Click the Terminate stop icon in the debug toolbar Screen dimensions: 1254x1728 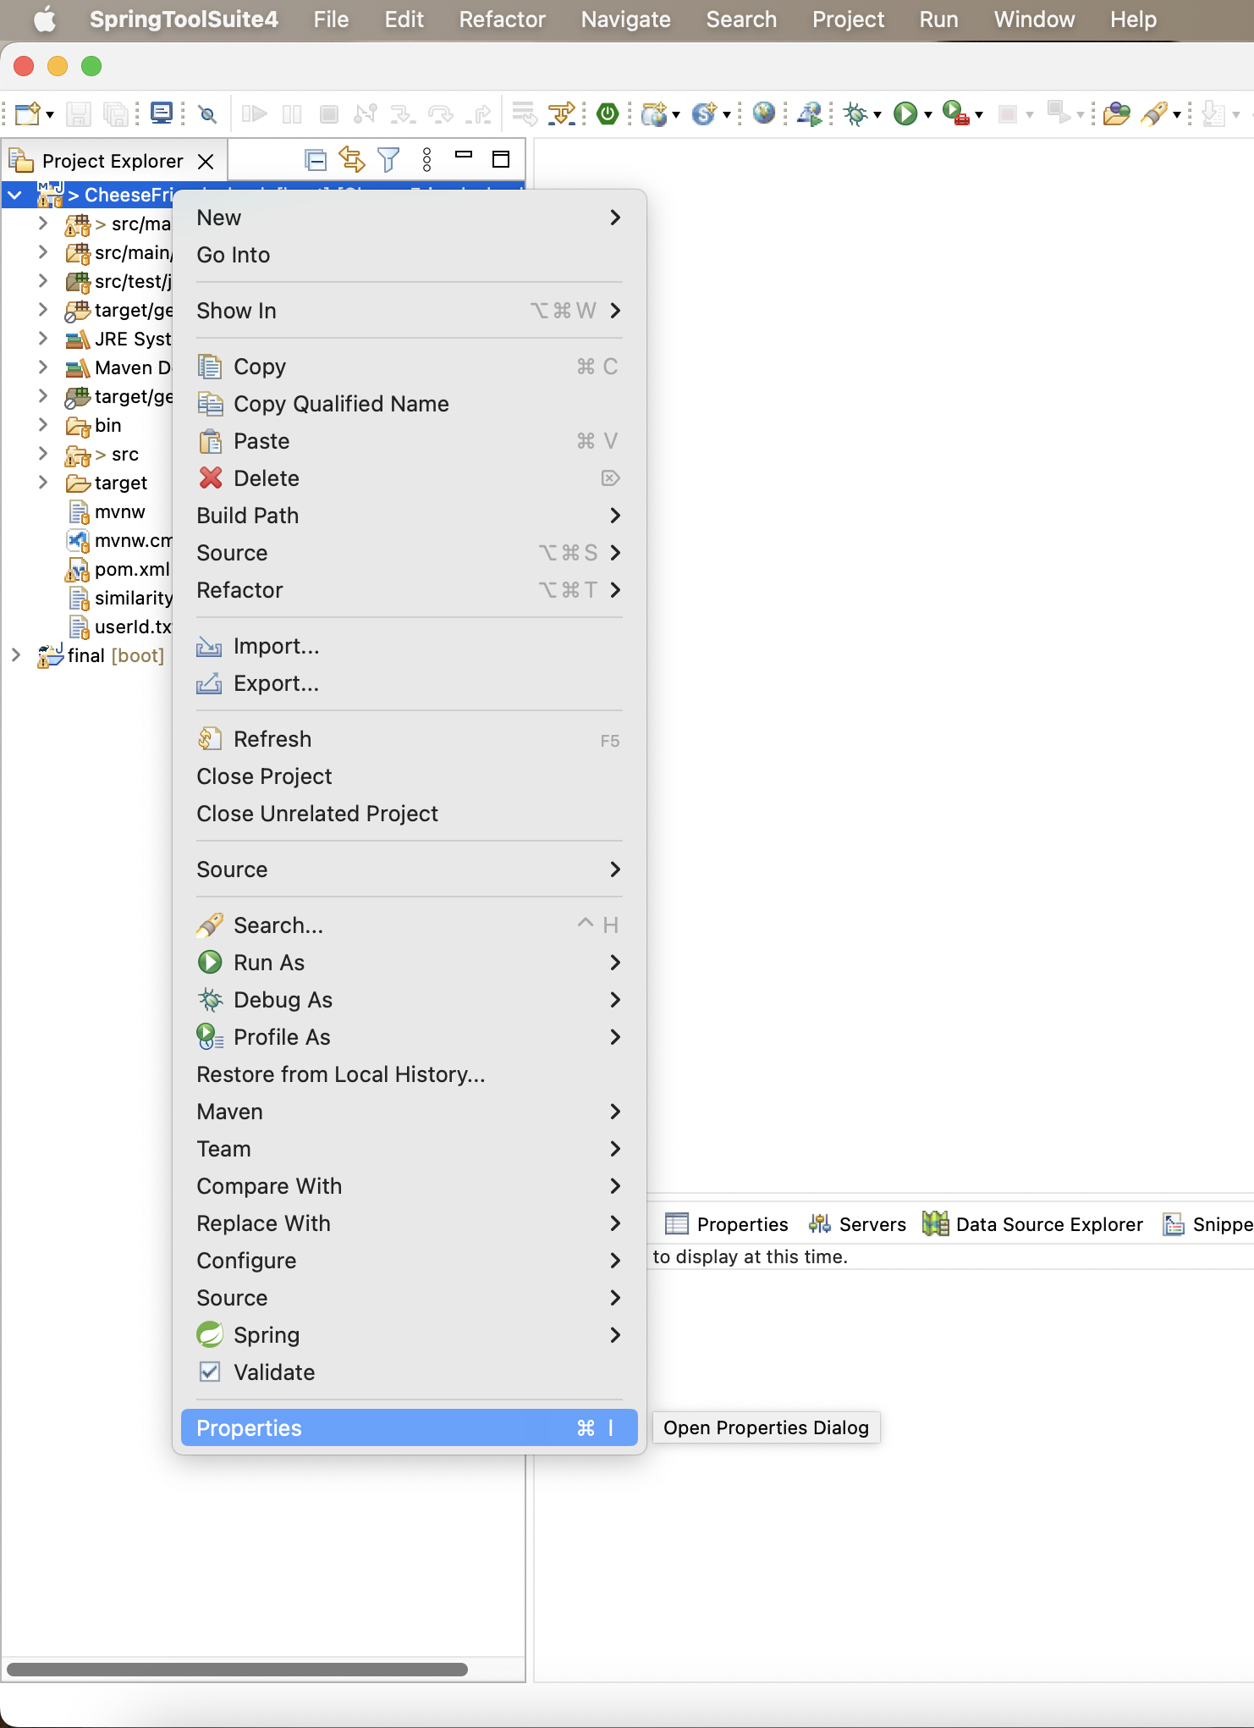point(329,113)
